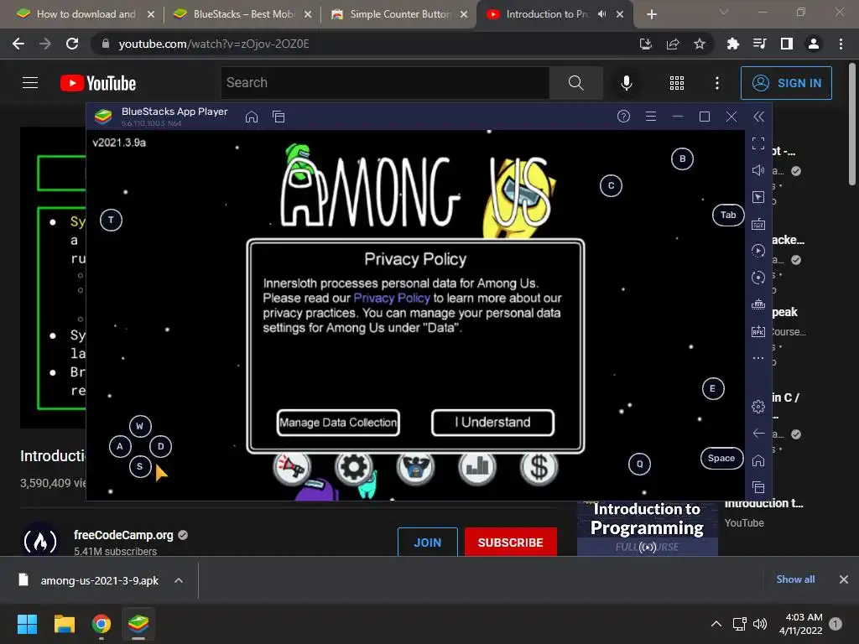
Task: Click the I Understand button
Action: [x=492, y=423]
